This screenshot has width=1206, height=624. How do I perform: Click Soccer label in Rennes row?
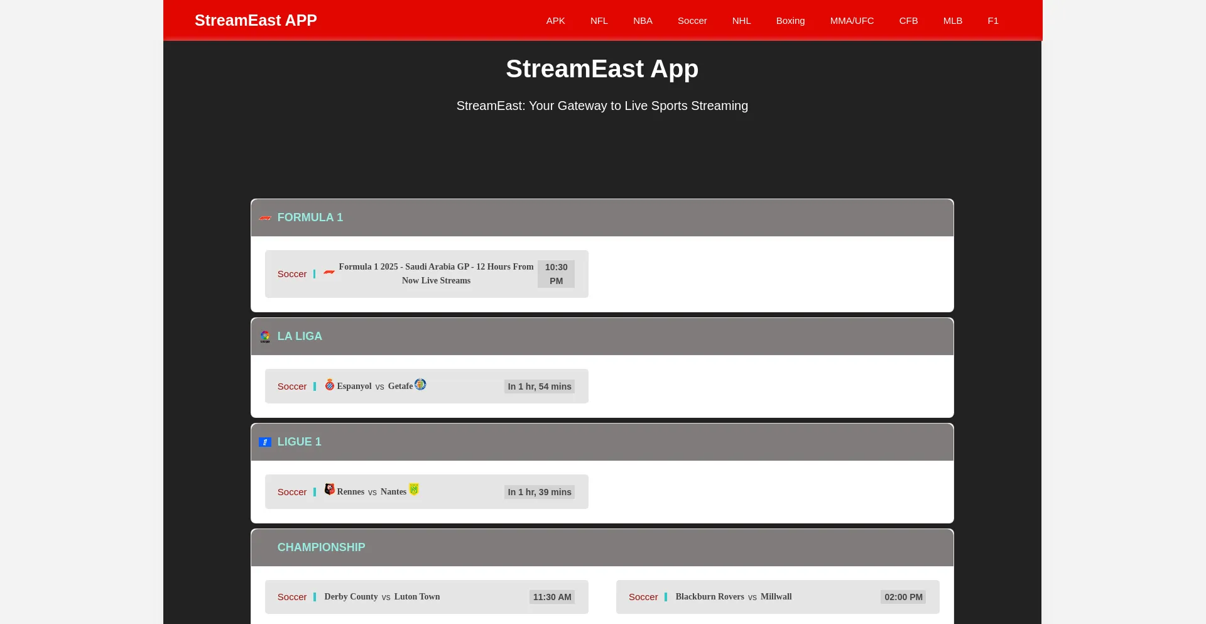292,492
